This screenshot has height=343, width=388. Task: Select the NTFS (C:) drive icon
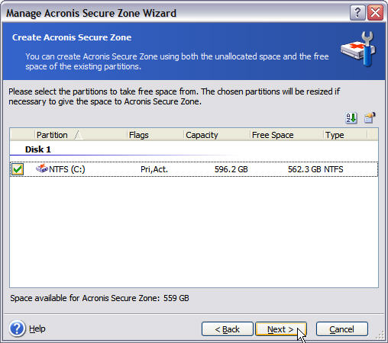pos(42,168)
